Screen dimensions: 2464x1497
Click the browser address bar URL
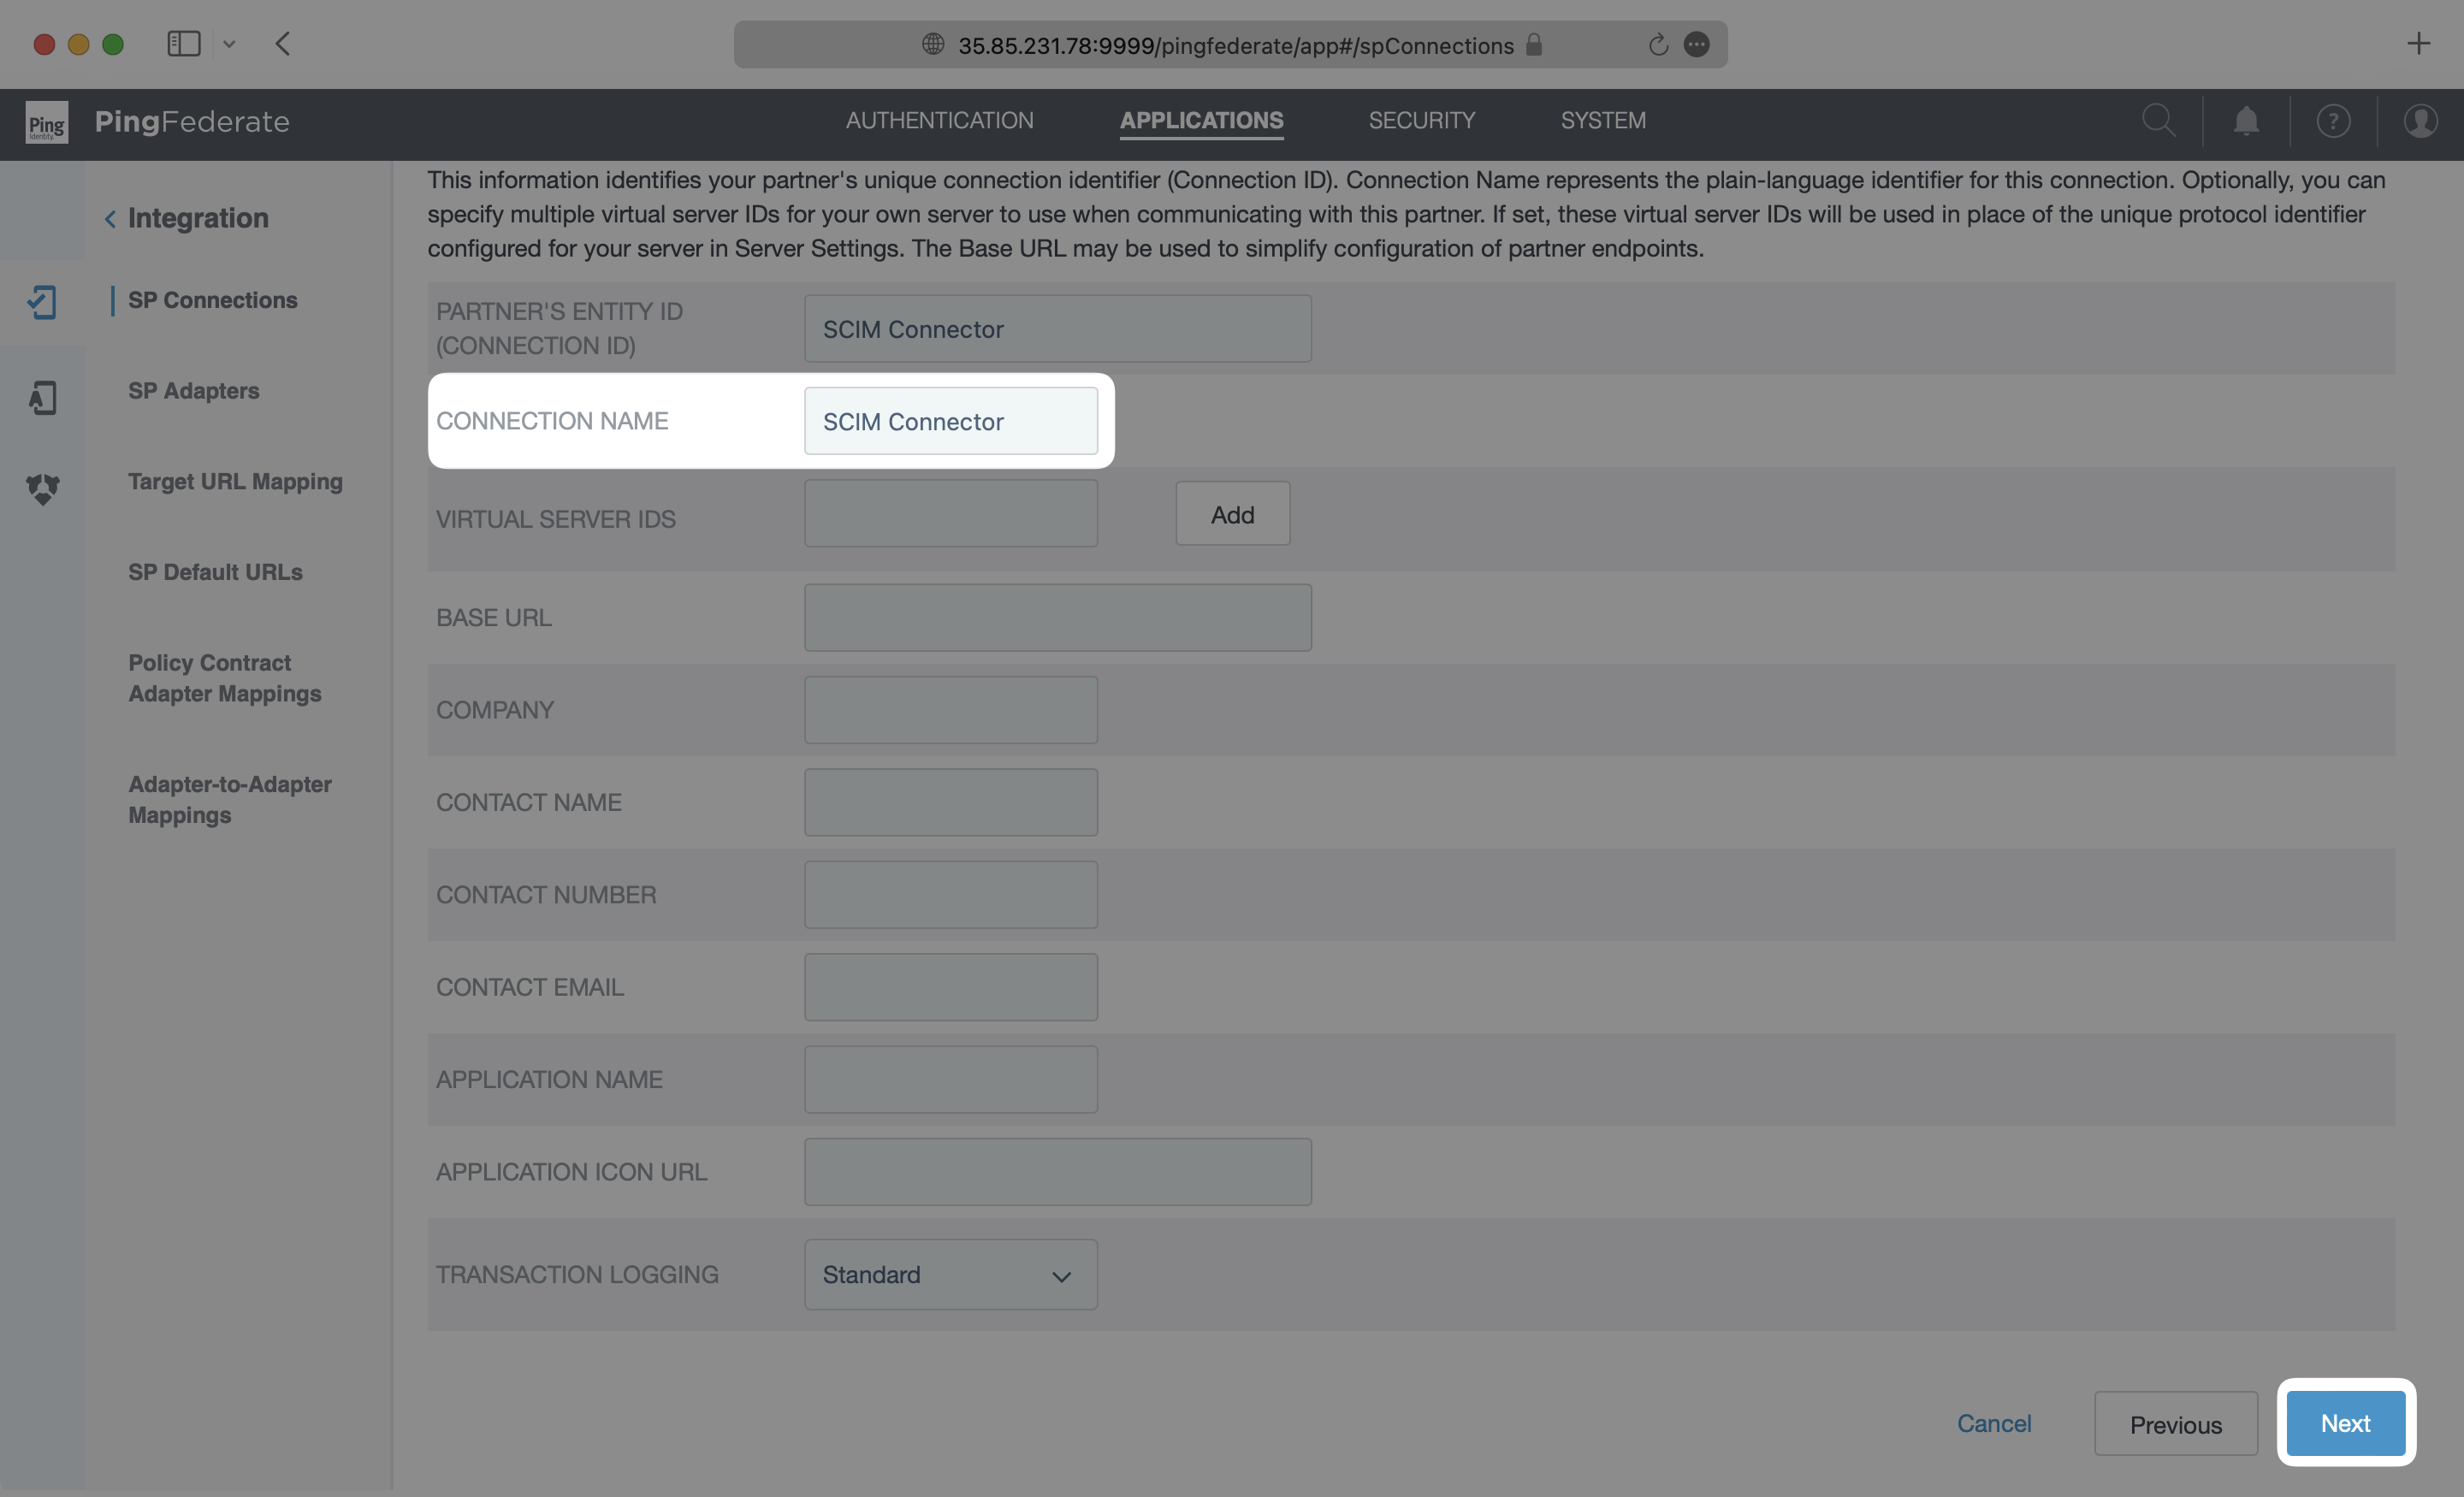(1236, 46)
